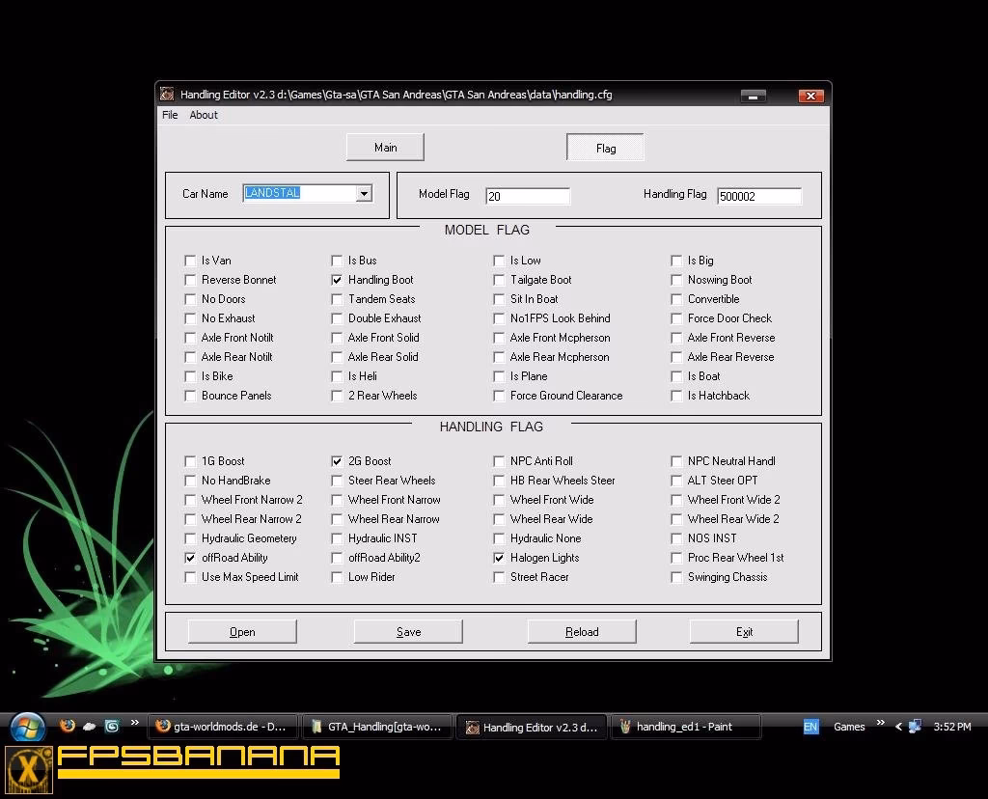
Task: Tick the Is Hatchback checkbox
Action: pyautogui.click(x=676, y=396)
